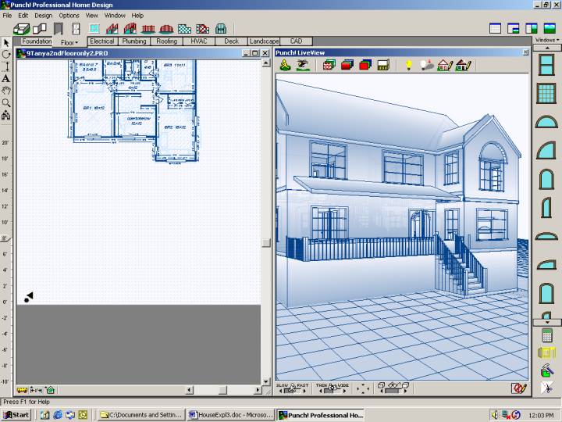562x422 pixels.
Task: Click the plan vertical scrollbar thumb
Action: (266, 243)
